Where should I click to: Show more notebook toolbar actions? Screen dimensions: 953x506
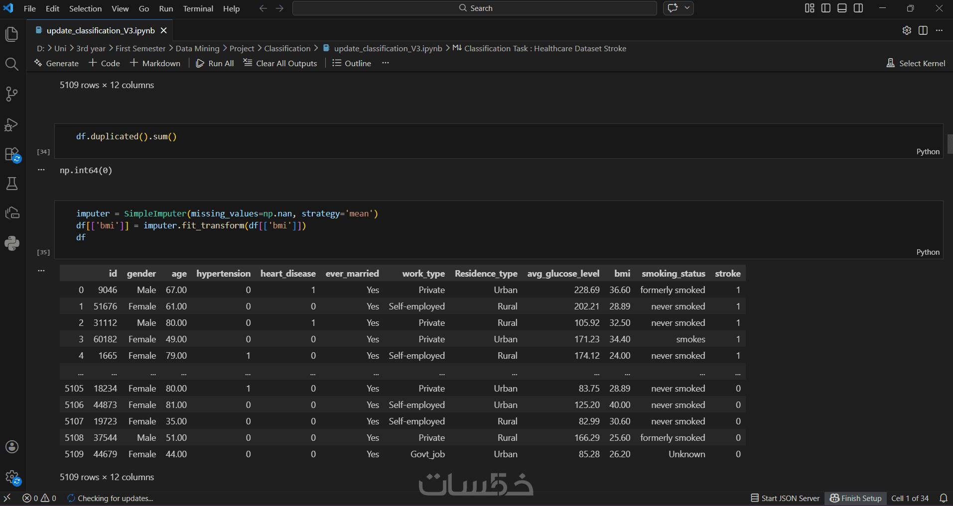point(385,63)
